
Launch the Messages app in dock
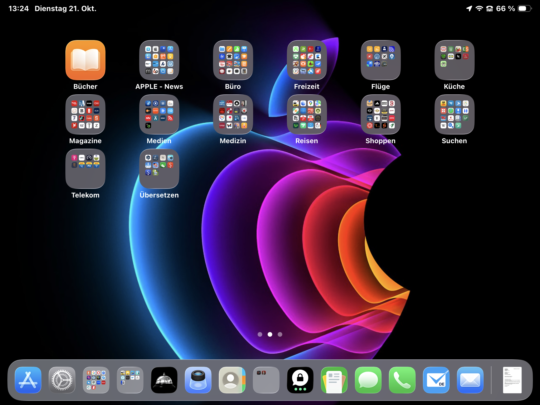tap(368, 380)
